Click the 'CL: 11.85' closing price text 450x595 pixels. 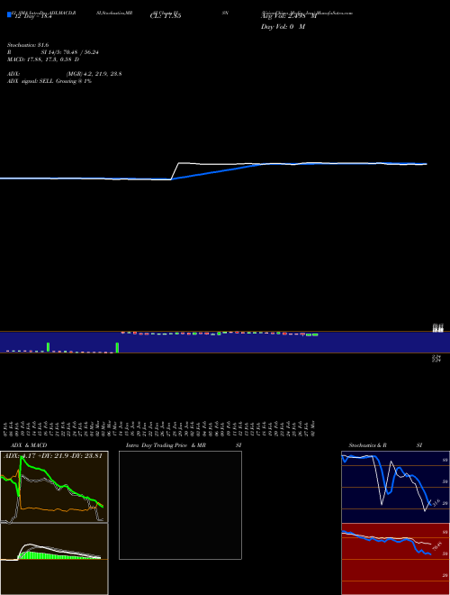pyautogui.click(x=166, y=16)
